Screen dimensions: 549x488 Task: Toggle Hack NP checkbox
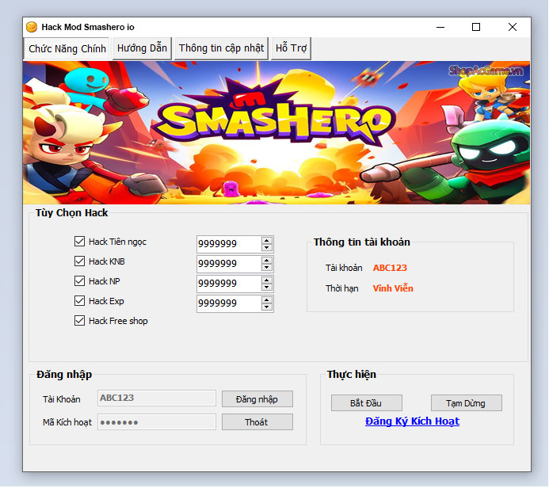click(79, 281)
